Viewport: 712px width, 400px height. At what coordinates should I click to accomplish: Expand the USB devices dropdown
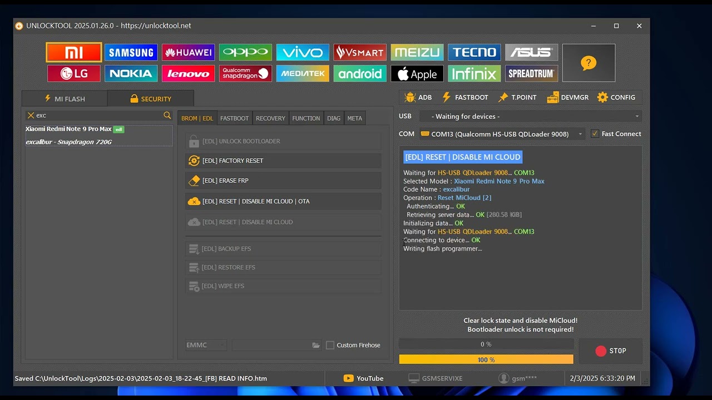531,116
